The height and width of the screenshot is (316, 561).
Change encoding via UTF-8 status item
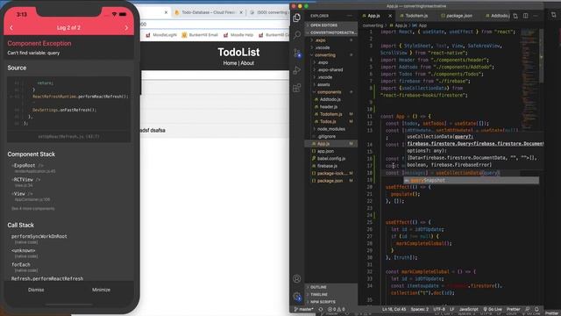439,309
